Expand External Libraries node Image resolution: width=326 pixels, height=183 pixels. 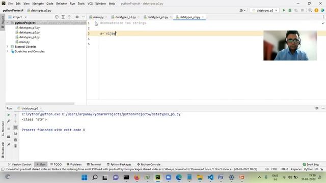click(8, 46)
